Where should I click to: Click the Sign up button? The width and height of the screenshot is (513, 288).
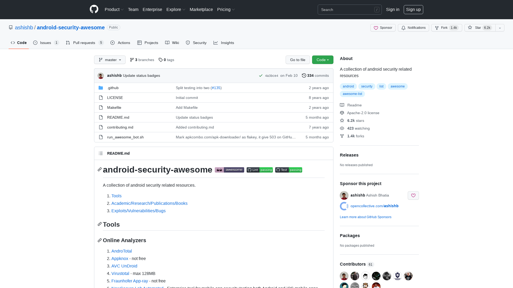pyautogui.click(x=413, y=10)
